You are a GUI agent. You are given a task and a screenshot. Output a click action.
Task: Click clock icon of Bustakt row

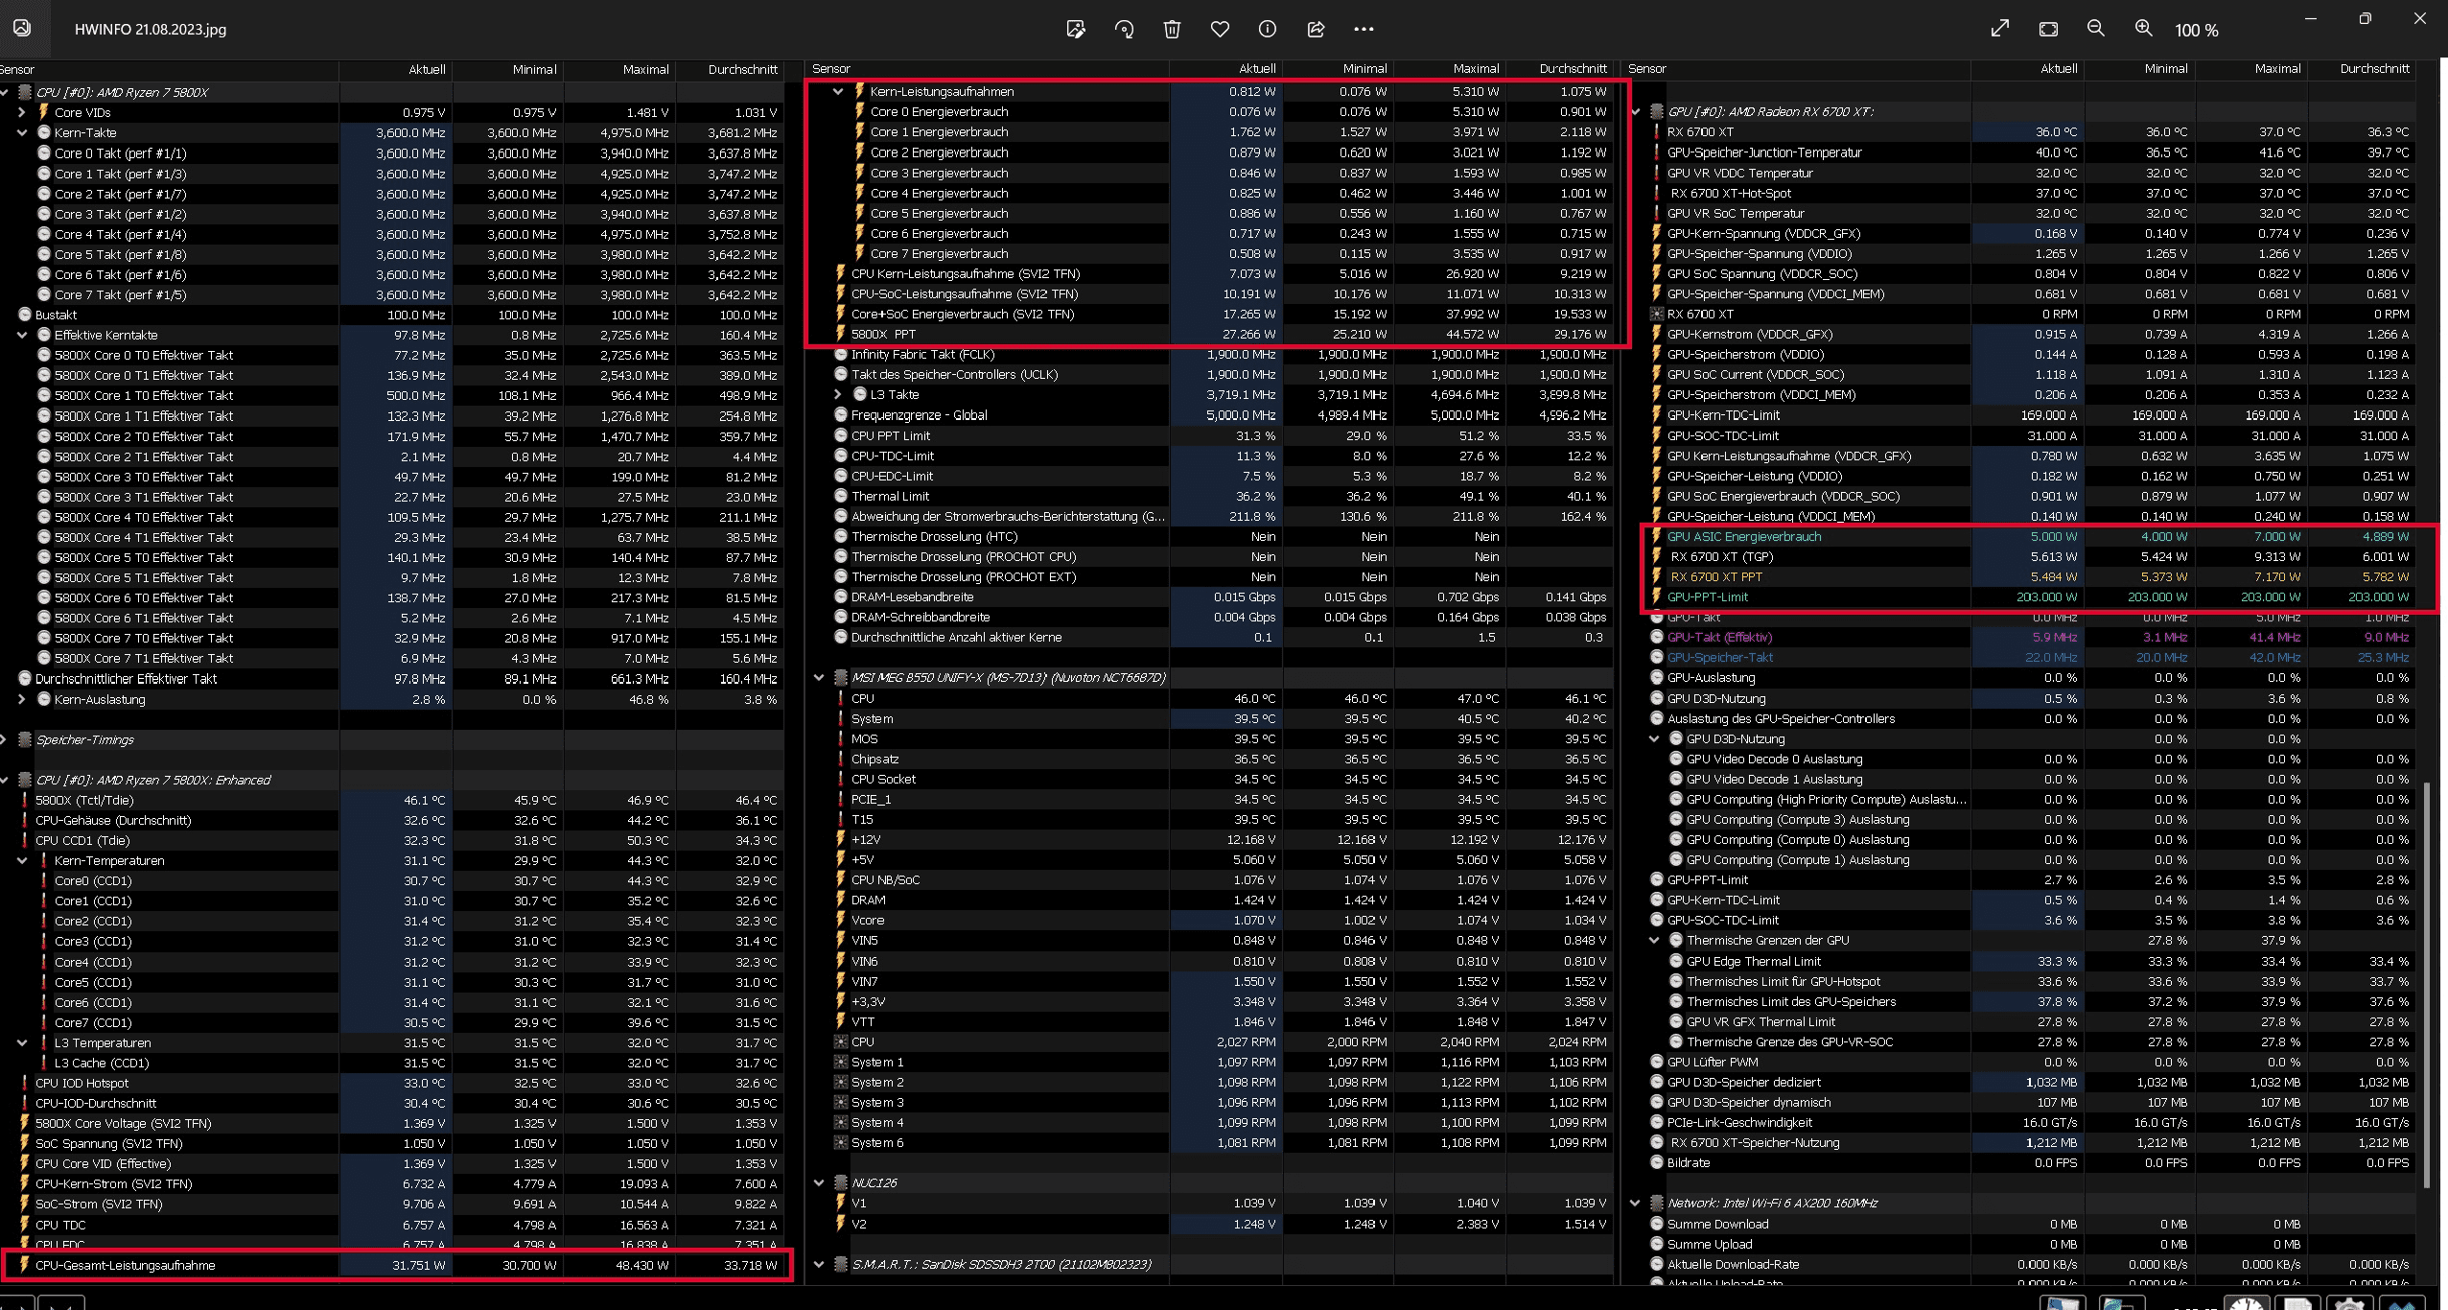coord(25,315)
